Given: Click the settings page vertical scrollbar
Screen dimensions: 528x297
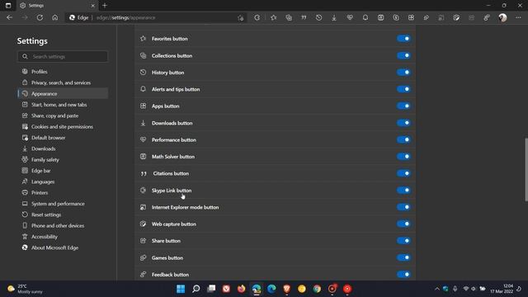Looking at the screenshot, I should click(x=526, y=170).
